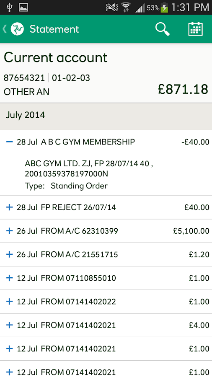This screenshot has height=377, width=212.
Task: Tap the Wi-Fi signal icon in status bar
Action: coord(125,8)
